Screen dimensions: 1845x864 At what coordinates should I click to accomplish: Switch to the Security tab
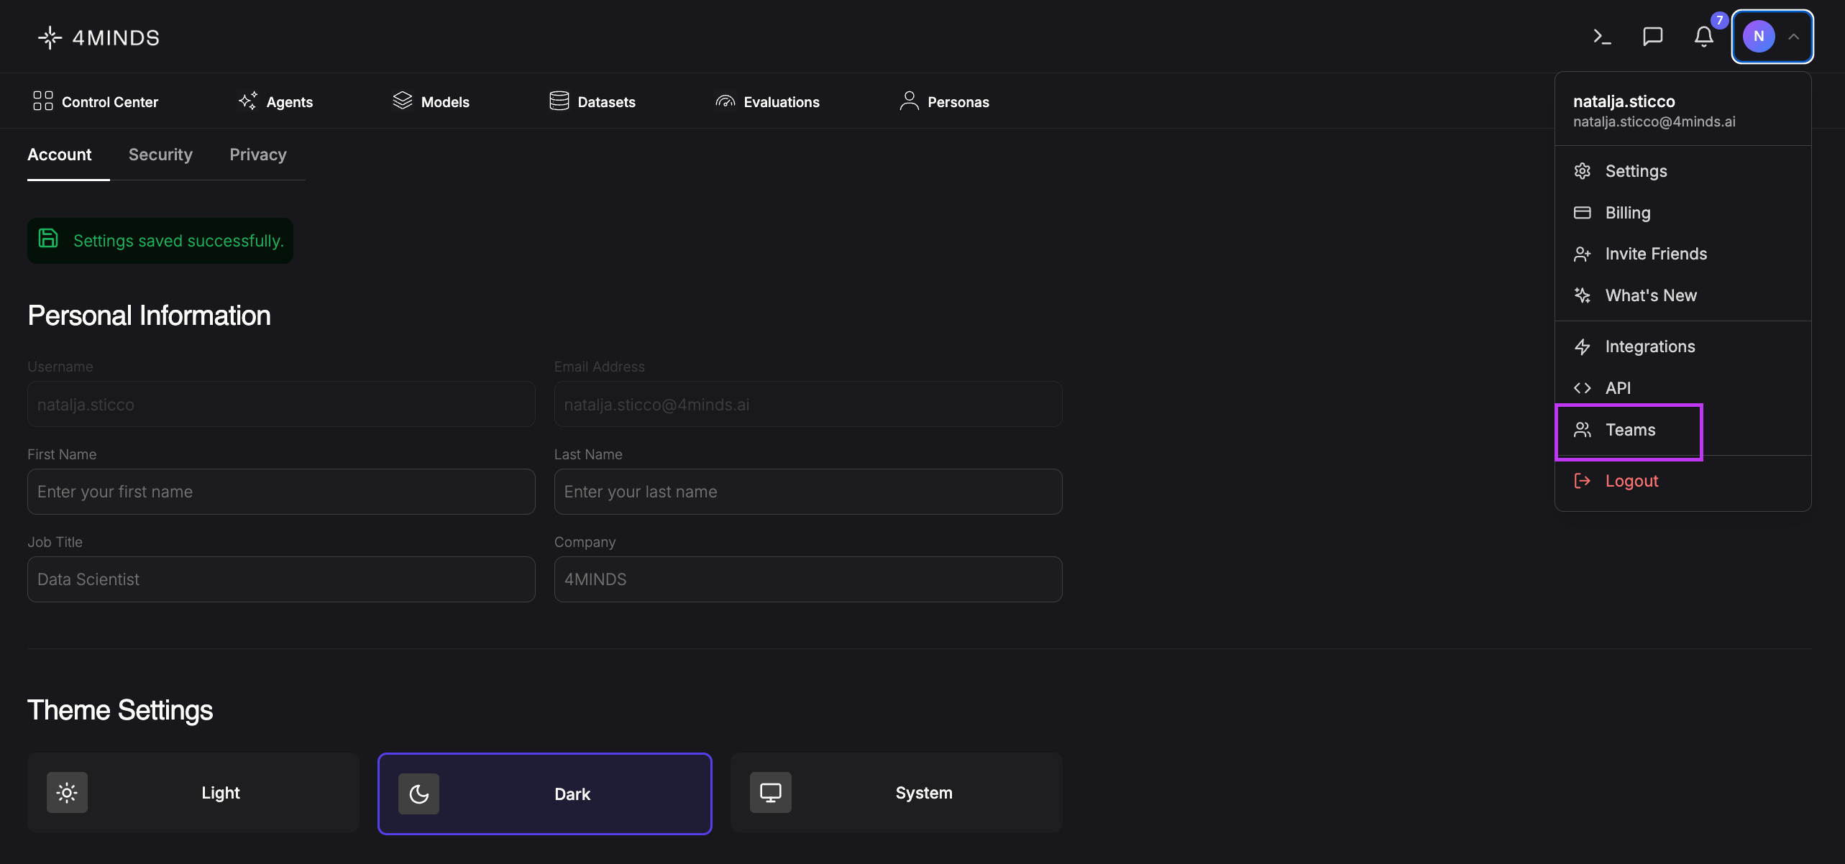[x=160, y=155]
